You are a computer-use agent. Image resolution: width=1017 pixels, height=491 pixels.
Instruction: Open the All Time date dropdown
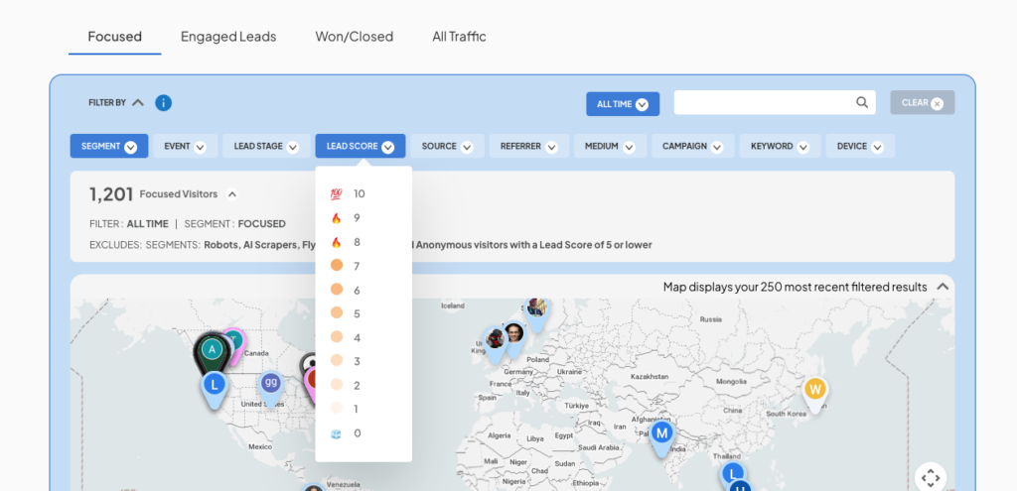[623, 104]
